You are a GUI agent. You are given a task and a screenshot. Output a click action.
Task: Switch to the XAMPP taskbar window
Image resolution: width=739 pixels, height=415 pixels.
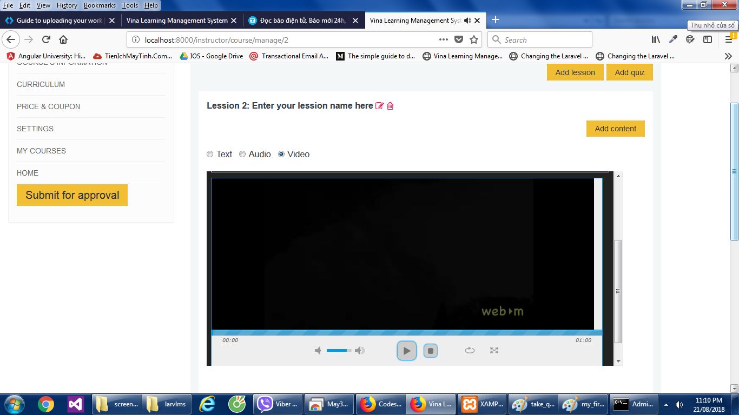pyautogui.click(x=483, y=404)
